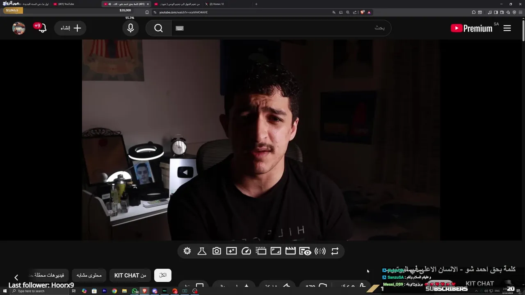The width and height of the screenshot is (525, 295).
Task: Open the music note media control icon
Action: tap(490, 12)
